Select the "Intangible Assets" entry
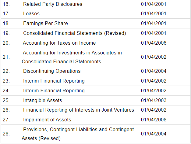 tap(43, 100)
